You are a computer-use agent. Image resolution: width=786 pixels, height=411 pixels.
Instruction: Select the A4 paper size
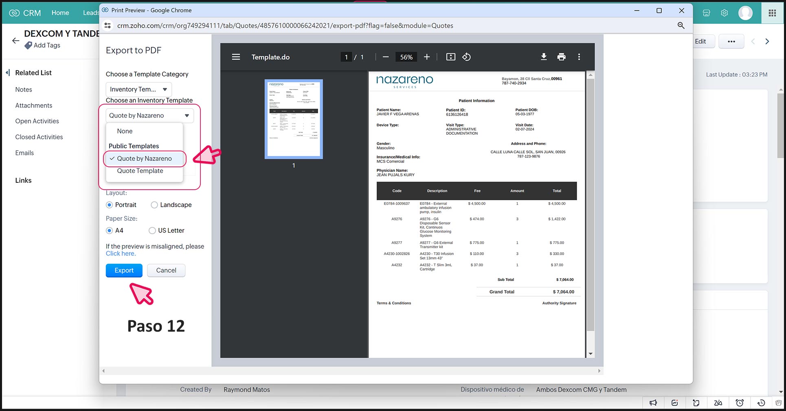110,231
